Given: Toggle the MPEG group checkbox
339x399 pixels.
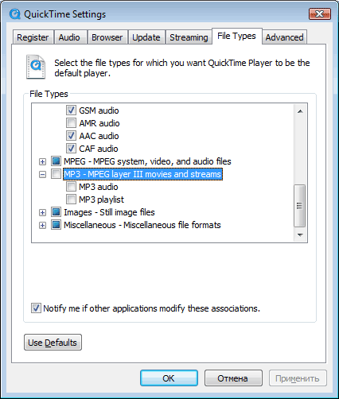Looking at the screenshot, I should pos(56,161).
